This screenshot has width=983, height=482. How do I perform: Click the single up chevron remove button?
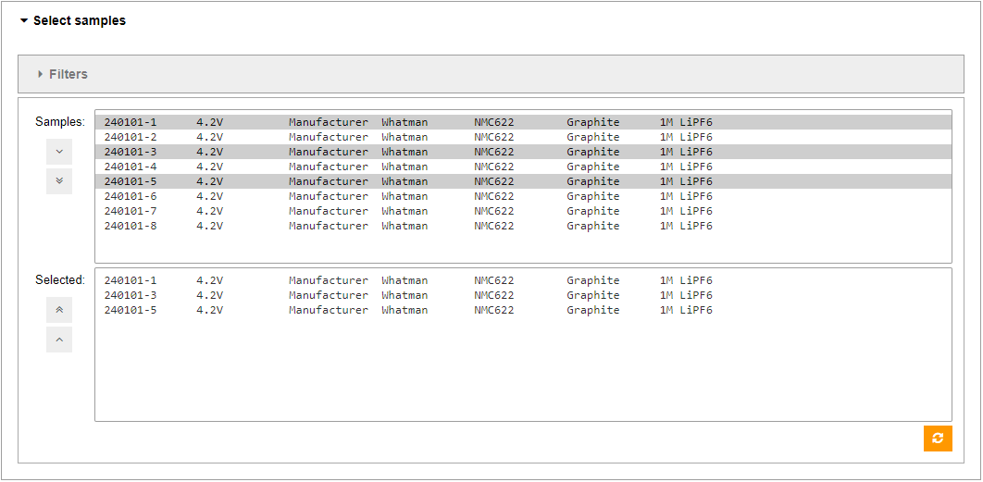point(59,340)
